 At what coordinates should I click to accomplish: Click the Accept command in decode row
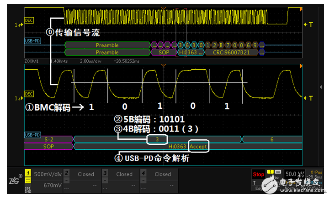[198, 147]
